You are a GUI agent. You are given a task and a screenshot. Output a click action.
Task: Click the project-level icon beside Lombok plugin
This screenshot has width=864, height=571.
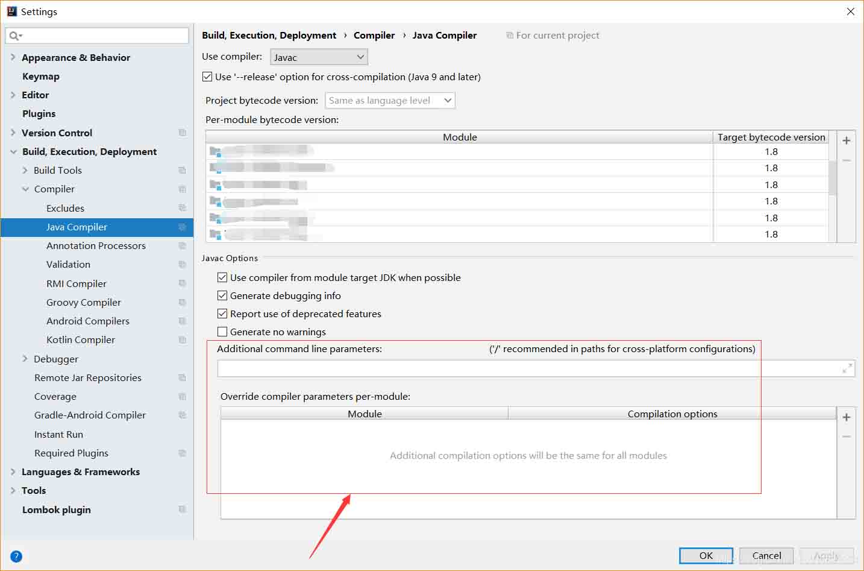point(182,509)
